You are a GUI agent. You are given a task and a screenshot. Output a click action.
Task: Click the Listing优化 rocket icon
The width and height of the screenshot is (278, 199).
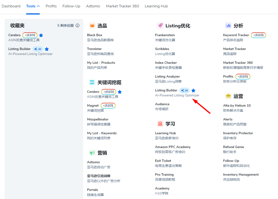[160, 26]
